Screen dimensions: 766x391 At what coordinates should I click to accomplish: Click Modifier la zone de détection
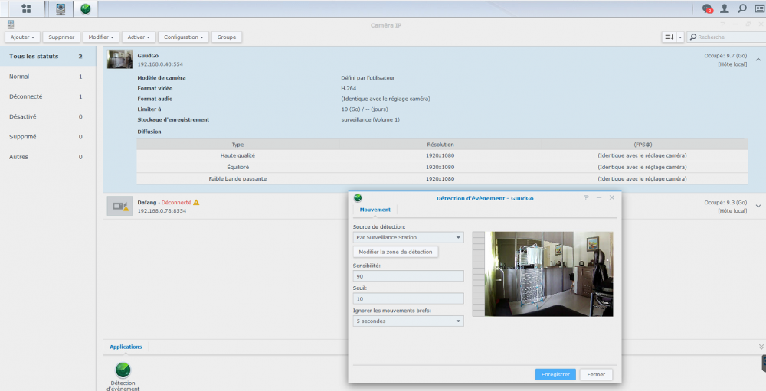pyautogui.click(x=395, y=252)
